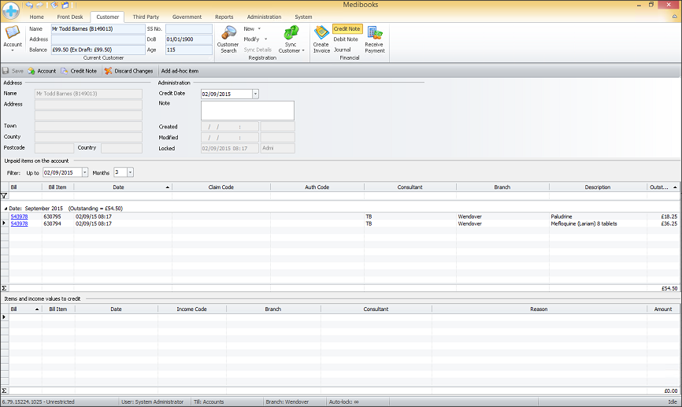682x407 pixels.
Task: Click Add ad-hoc item button
Action: pos(180,71)
